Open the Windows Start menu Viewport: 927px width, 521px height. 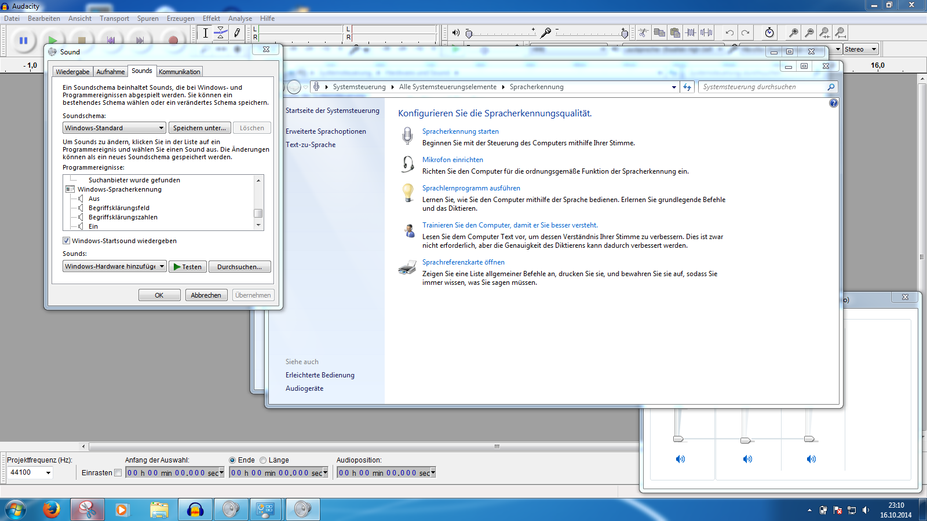pyautogui.click(x=16, y=509)
